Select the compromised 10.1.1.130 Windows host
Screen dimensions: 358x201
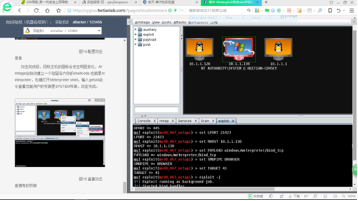tap(239, 49)
